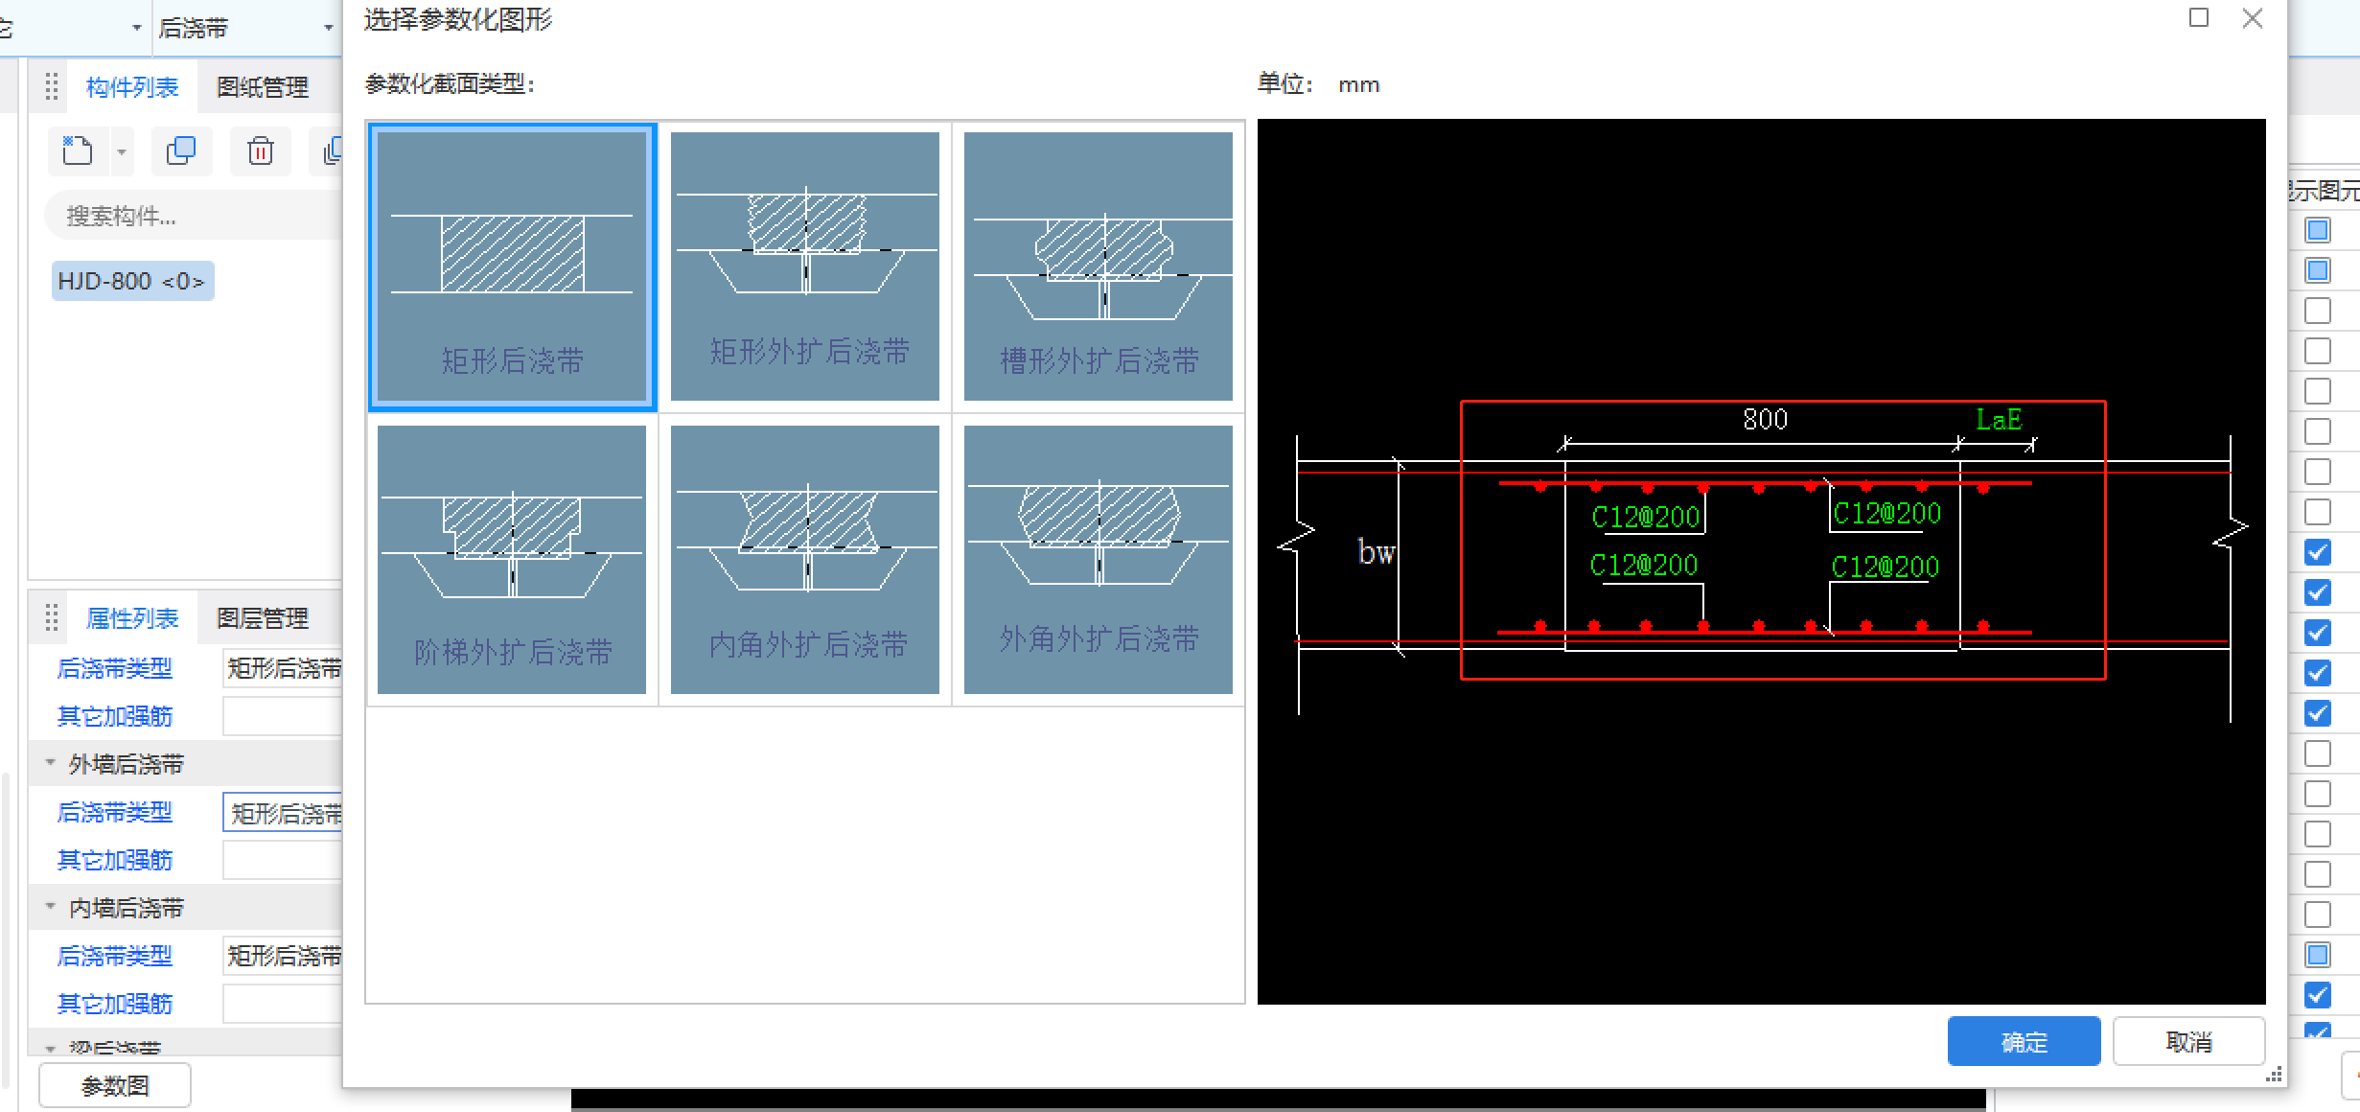
Task: Click 其它加强筋 link under 内墙后浇带
Action: coord(115,1004)
